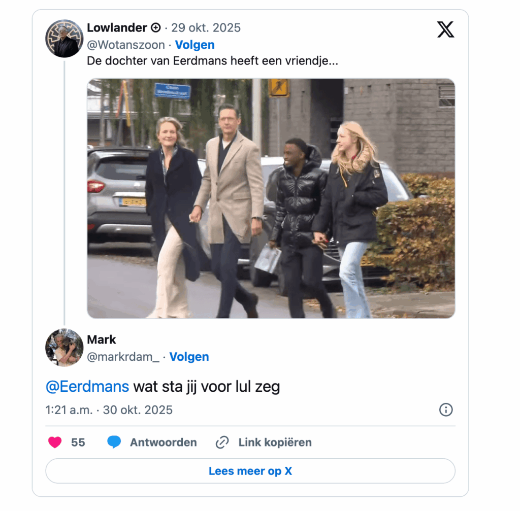This screenshot has height=511, width=520.
Task: Click the heart like icon
Action: pos(55,442)
